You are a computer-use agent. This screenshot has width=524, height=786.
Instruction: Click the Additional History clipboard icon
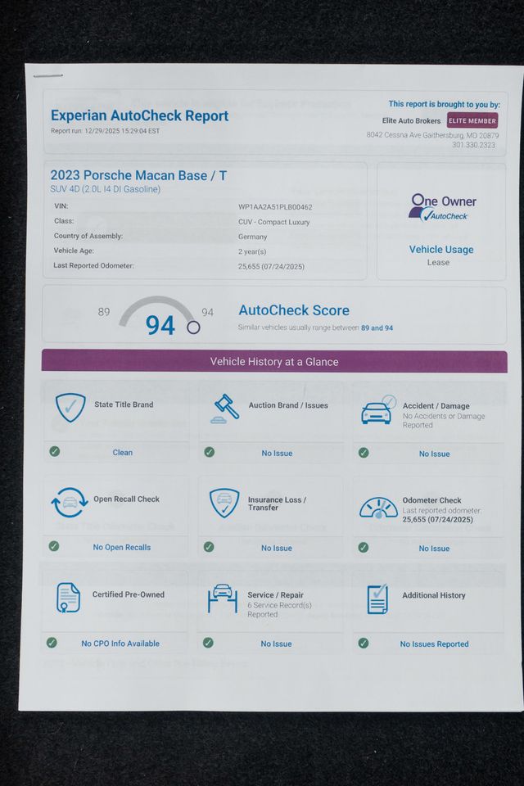click(377, 598)
